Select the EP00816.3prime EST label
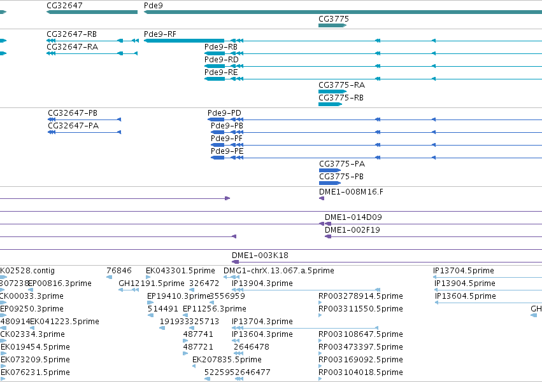 pos(60,283)
